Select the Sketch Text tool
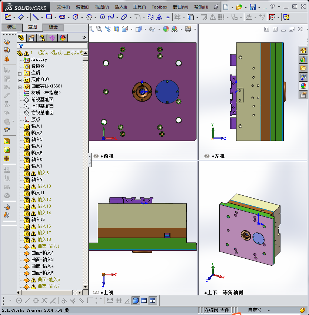 (159, 17)
